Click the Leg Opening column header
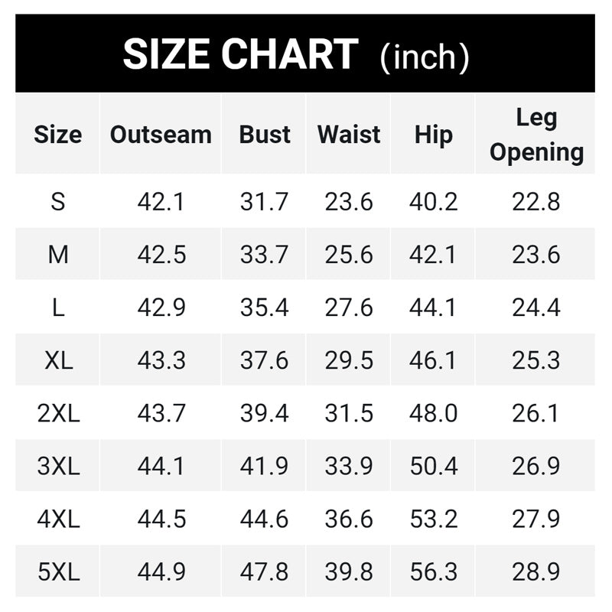612x612 pixels. [536, 135]
